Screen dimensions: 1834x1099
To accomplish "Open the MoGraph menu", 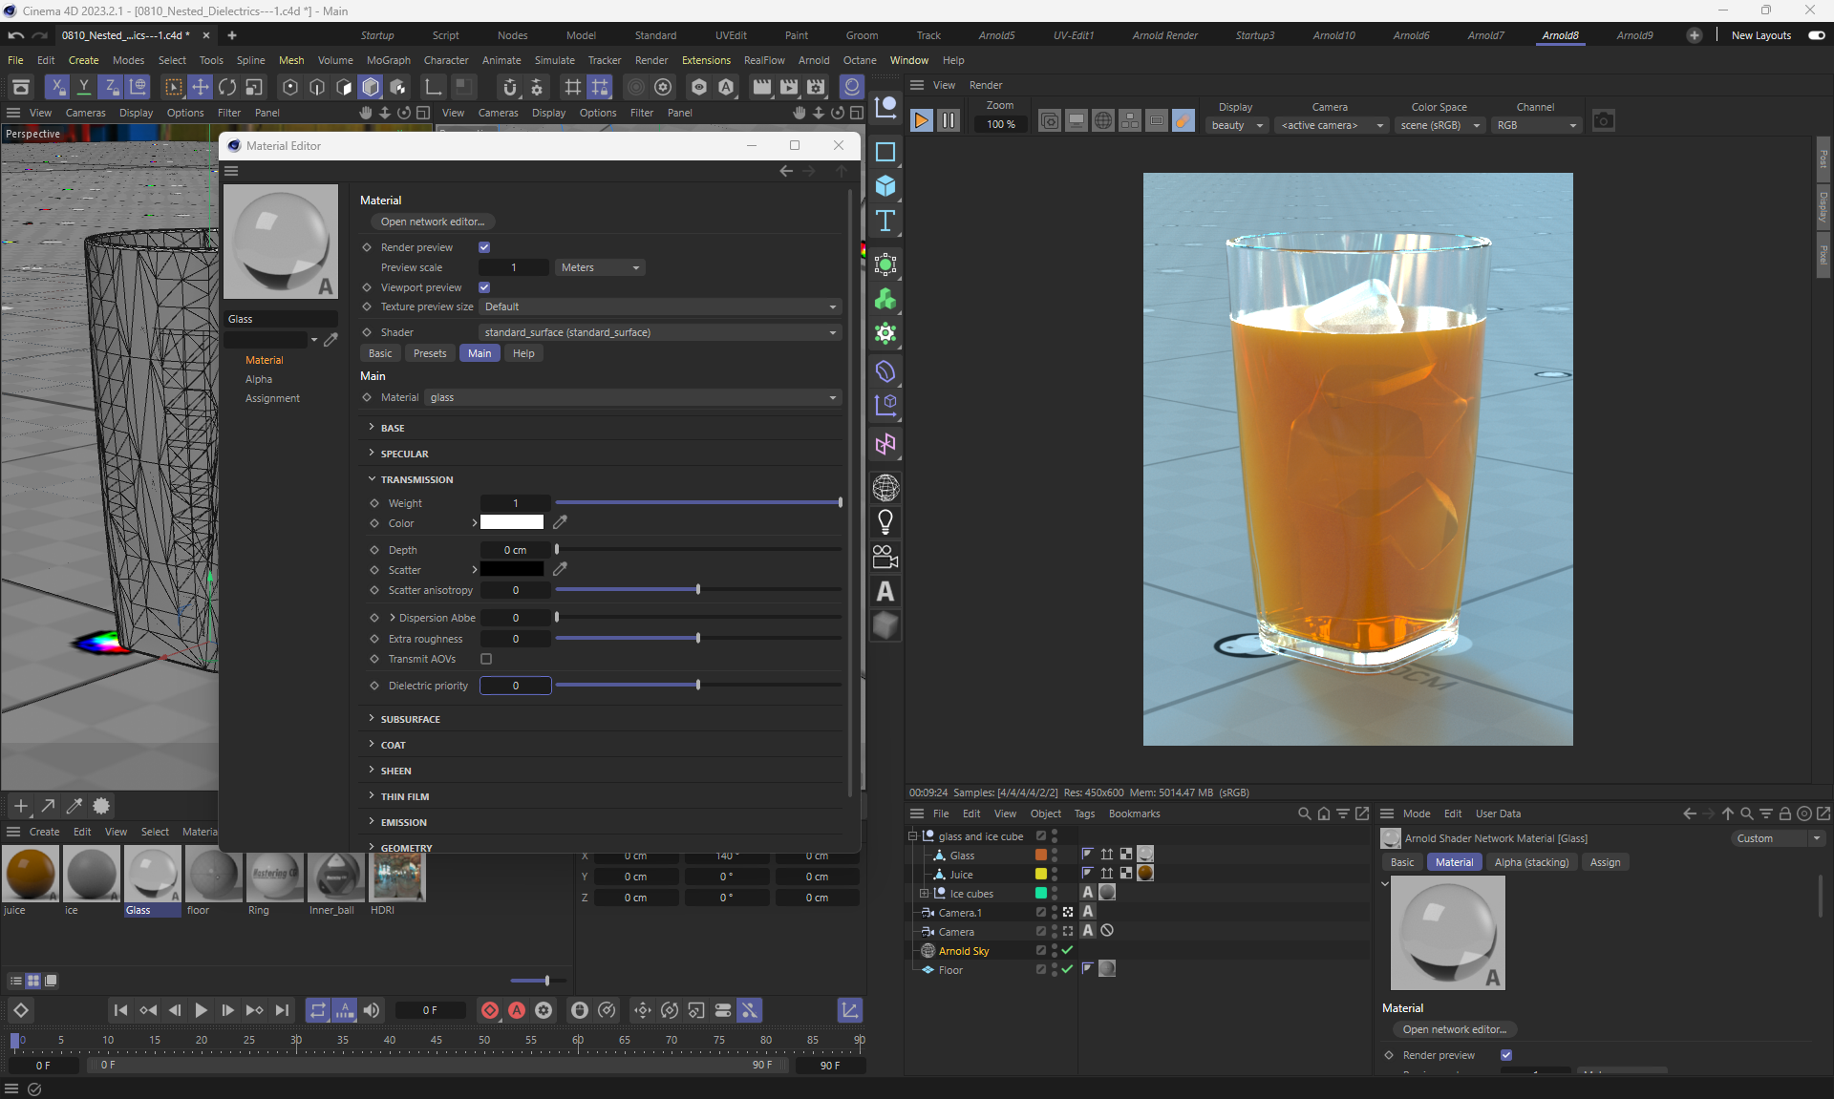I will [388, 60].
